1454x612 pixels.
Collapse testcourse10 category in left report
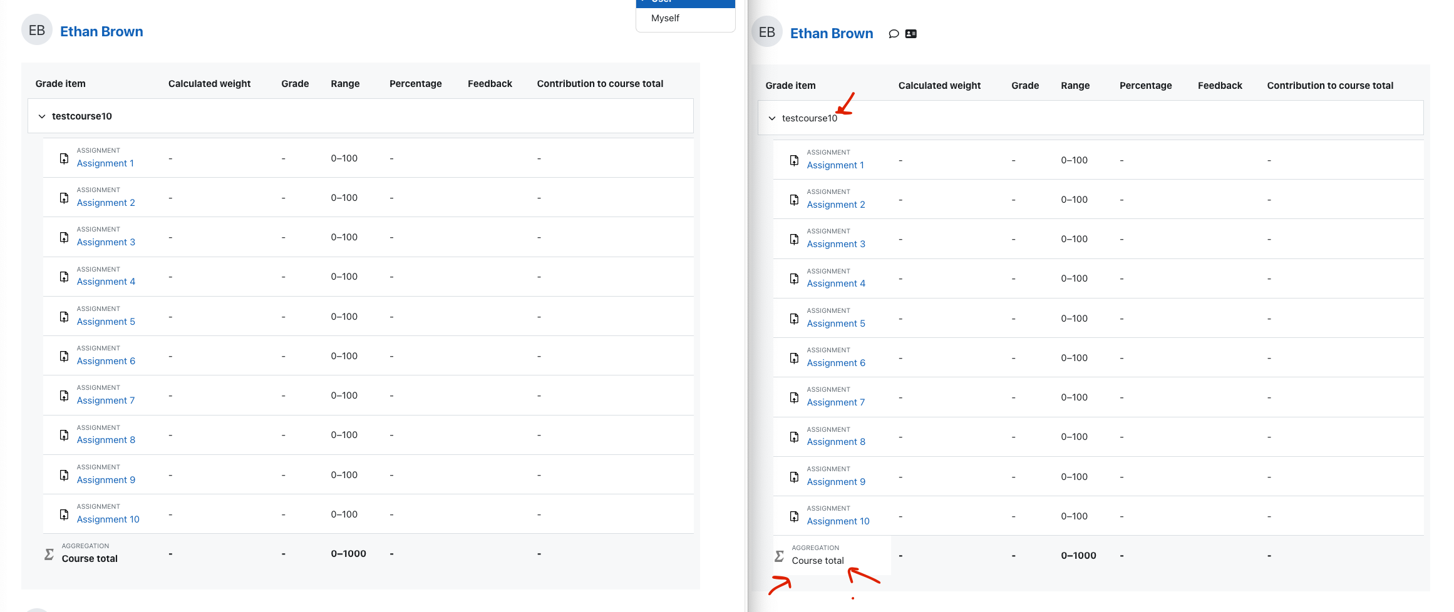click(42, 116)
